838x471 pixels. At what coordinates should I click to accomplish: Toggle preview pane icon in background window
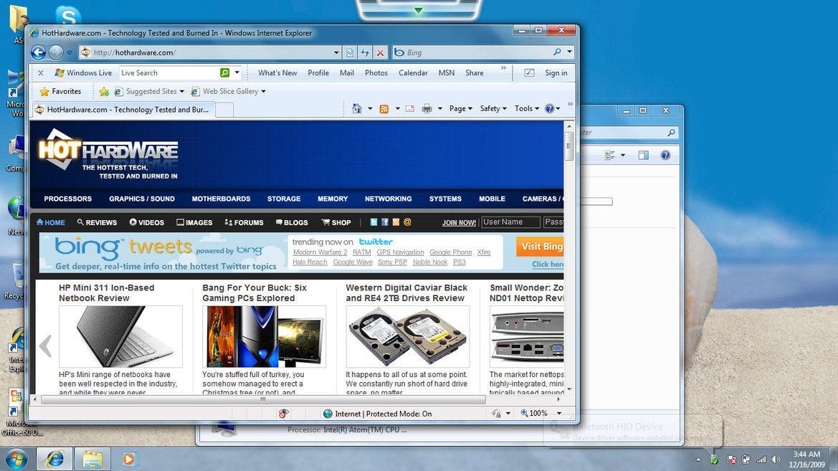point(644,155)
